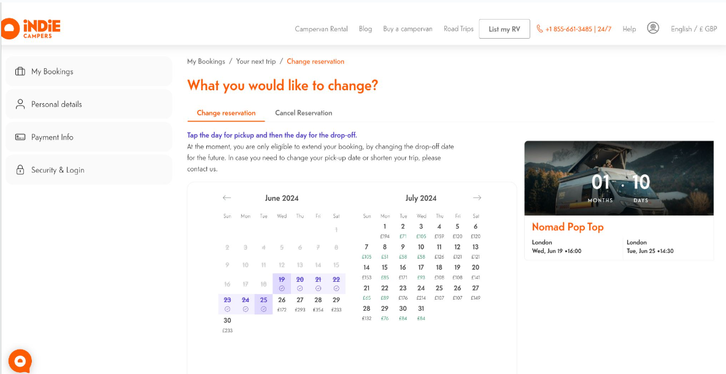Advance calendar with right arrow
This screenshot has height=374, width=726.
[x=477, y=198]
